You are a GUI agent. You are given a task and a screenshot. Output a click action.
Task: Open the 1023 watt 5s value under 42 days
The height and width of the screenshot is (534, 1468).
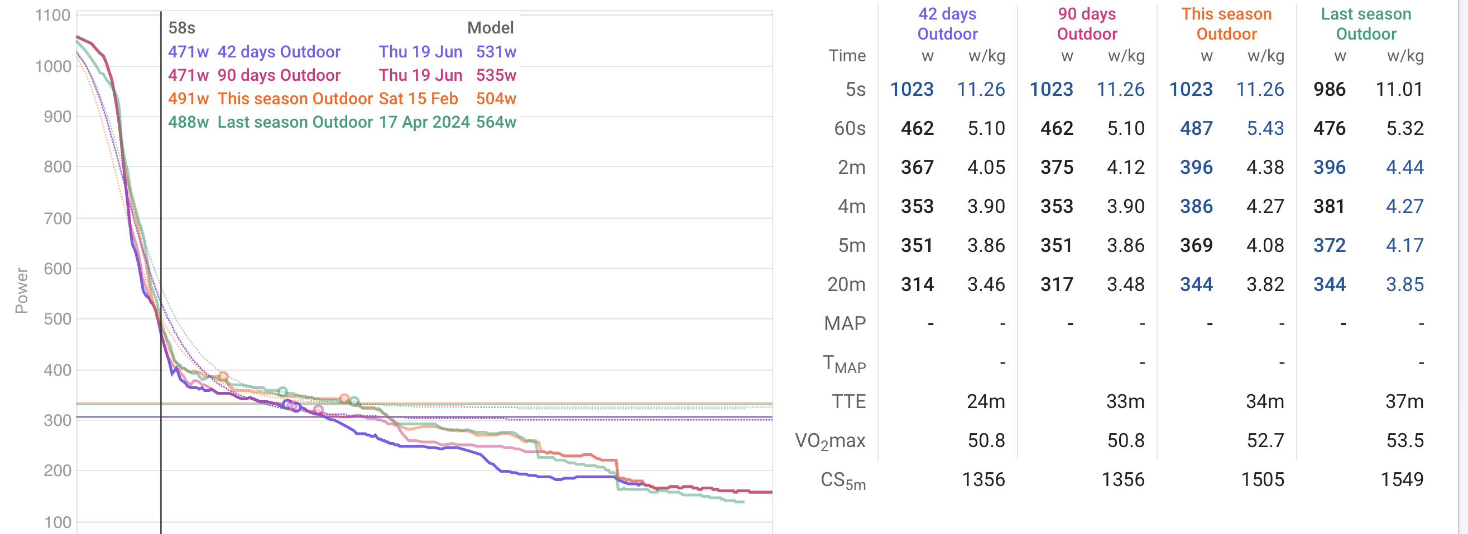(x=912, y=89)
